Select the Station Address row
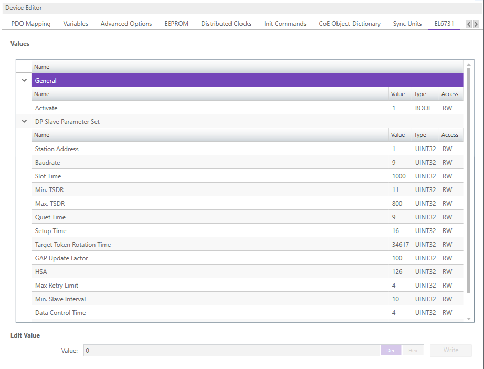The image size is (484, 369). point(210,149)
